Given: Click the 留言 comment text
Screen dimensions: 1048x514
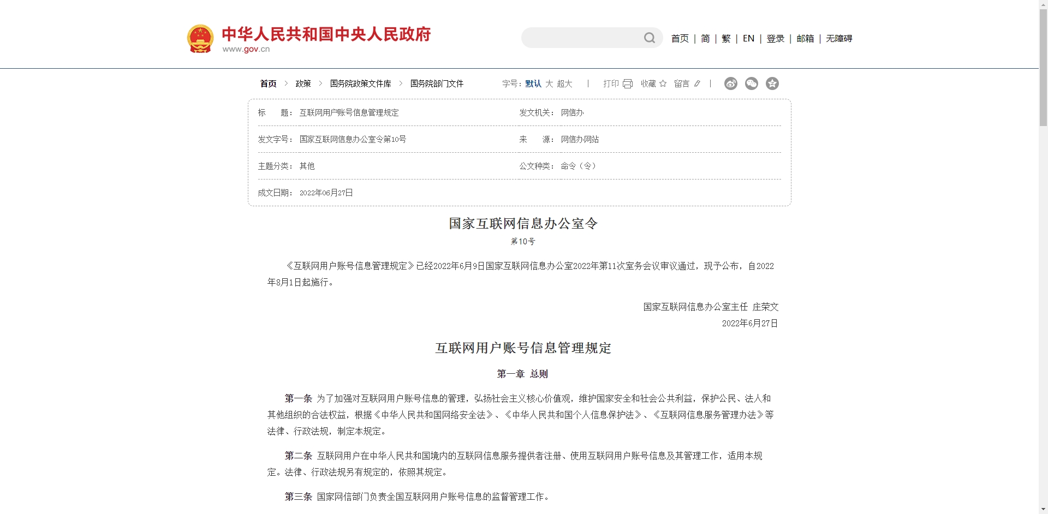Looking at the screenshot, I should point(682,83).
